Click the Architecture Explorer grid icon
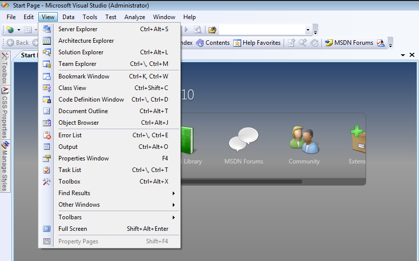The height and width of the screenshot is (261, 419). [x=47, y=41]
